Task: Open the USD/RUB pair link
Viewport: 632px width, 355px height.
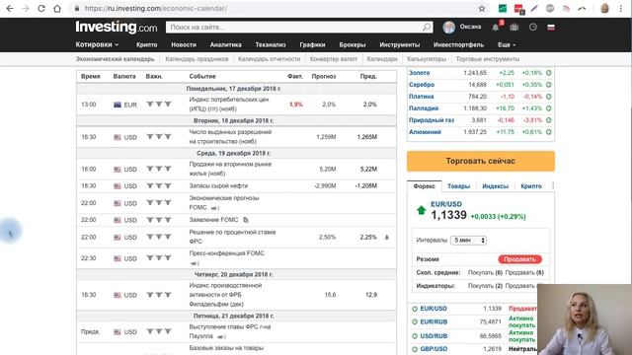Action: click(434, 336)
